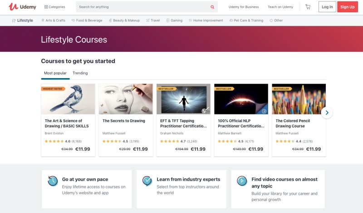Click Go at your own pace heading
363x213 pixels.
[85, 179]
